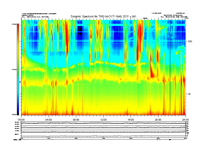The image size is (200, 154).
Task: Click the 04:00 time axis label
Action: click(x=49, y=120)
